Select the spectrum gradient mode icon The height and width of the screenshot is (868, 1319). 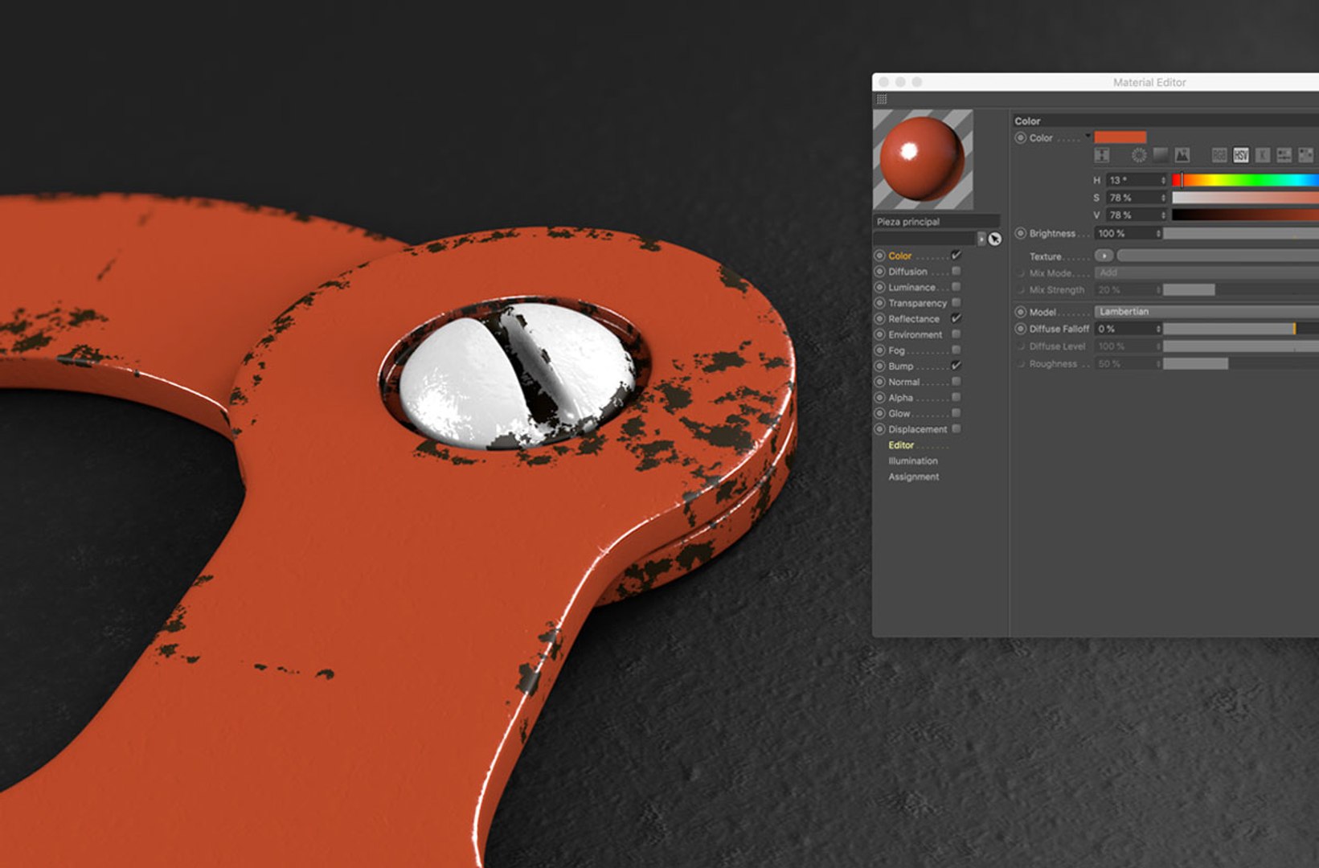click(1161, 155)
